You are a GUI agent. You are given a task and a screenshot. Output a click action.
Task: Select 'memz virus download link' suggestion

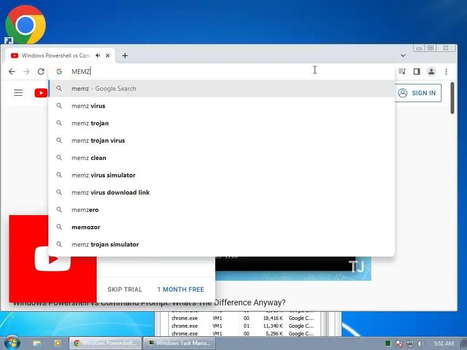click(x=222, y=192)
